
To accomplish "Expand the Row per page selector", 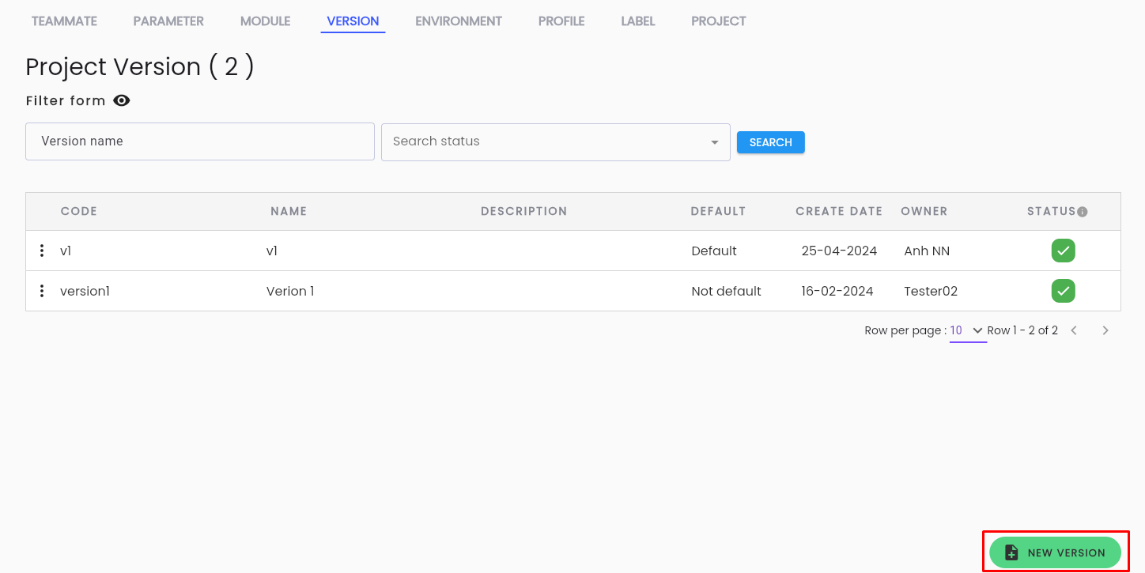I will (x=968, y=330).
